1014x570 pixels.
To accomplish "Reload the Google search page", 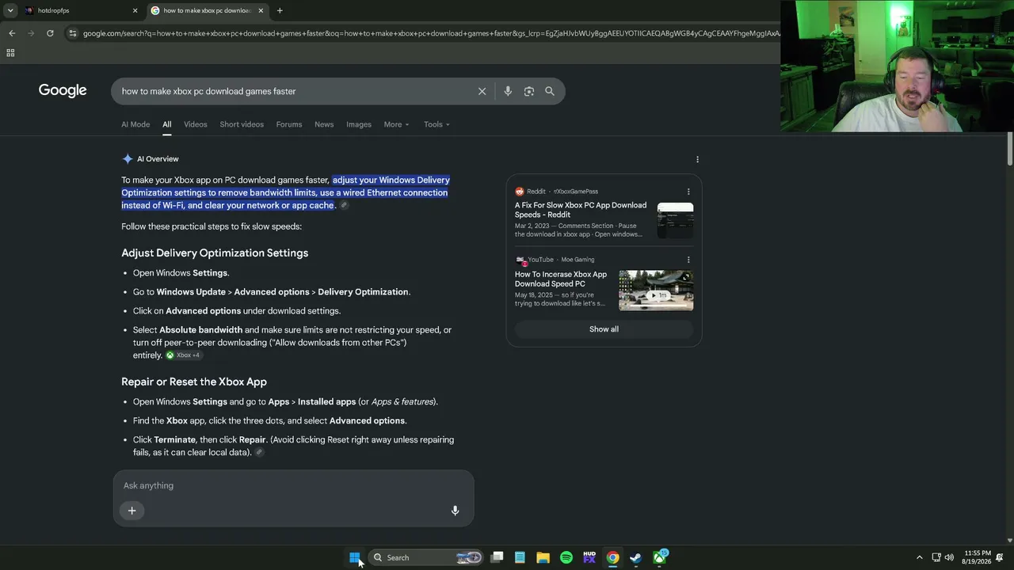I will point(50,33).
